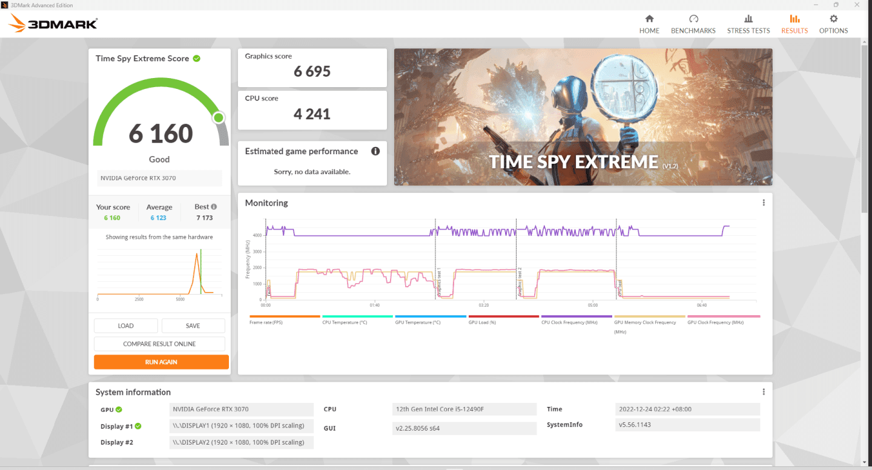Image resolution: width=872 pixels, height=470 pixels.
Task: Open the Monitoring panel three-dot menu
Action: [764, 203]
